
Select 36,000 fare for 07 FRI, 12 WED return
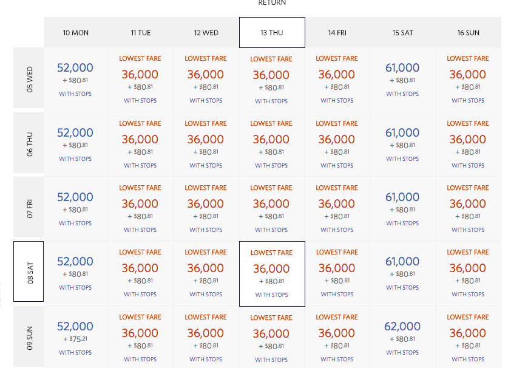[206, 204]
